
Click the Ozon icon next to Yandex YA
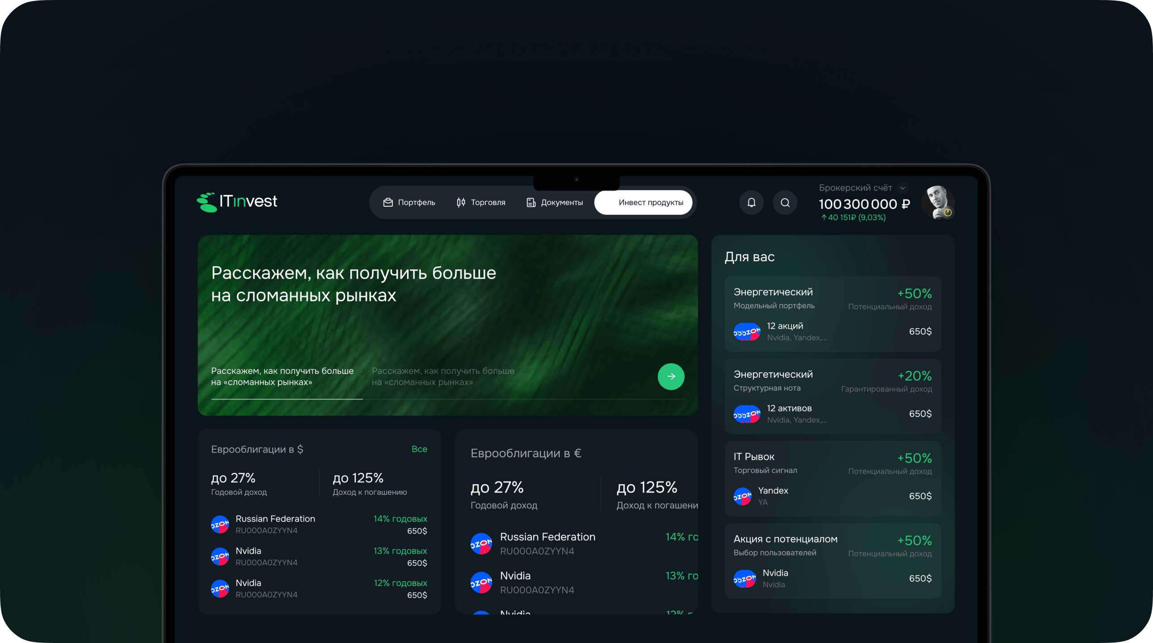(x=743, y=497)
